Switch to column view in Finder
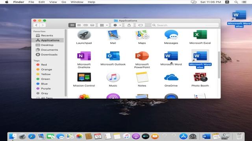 [85, 25]
